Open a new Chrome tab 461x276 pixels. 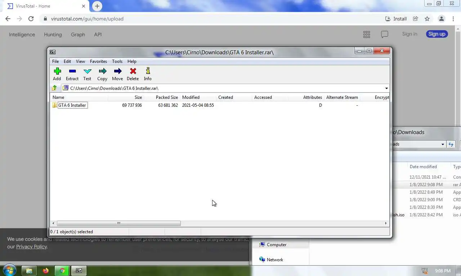click(x=97, y=6)
